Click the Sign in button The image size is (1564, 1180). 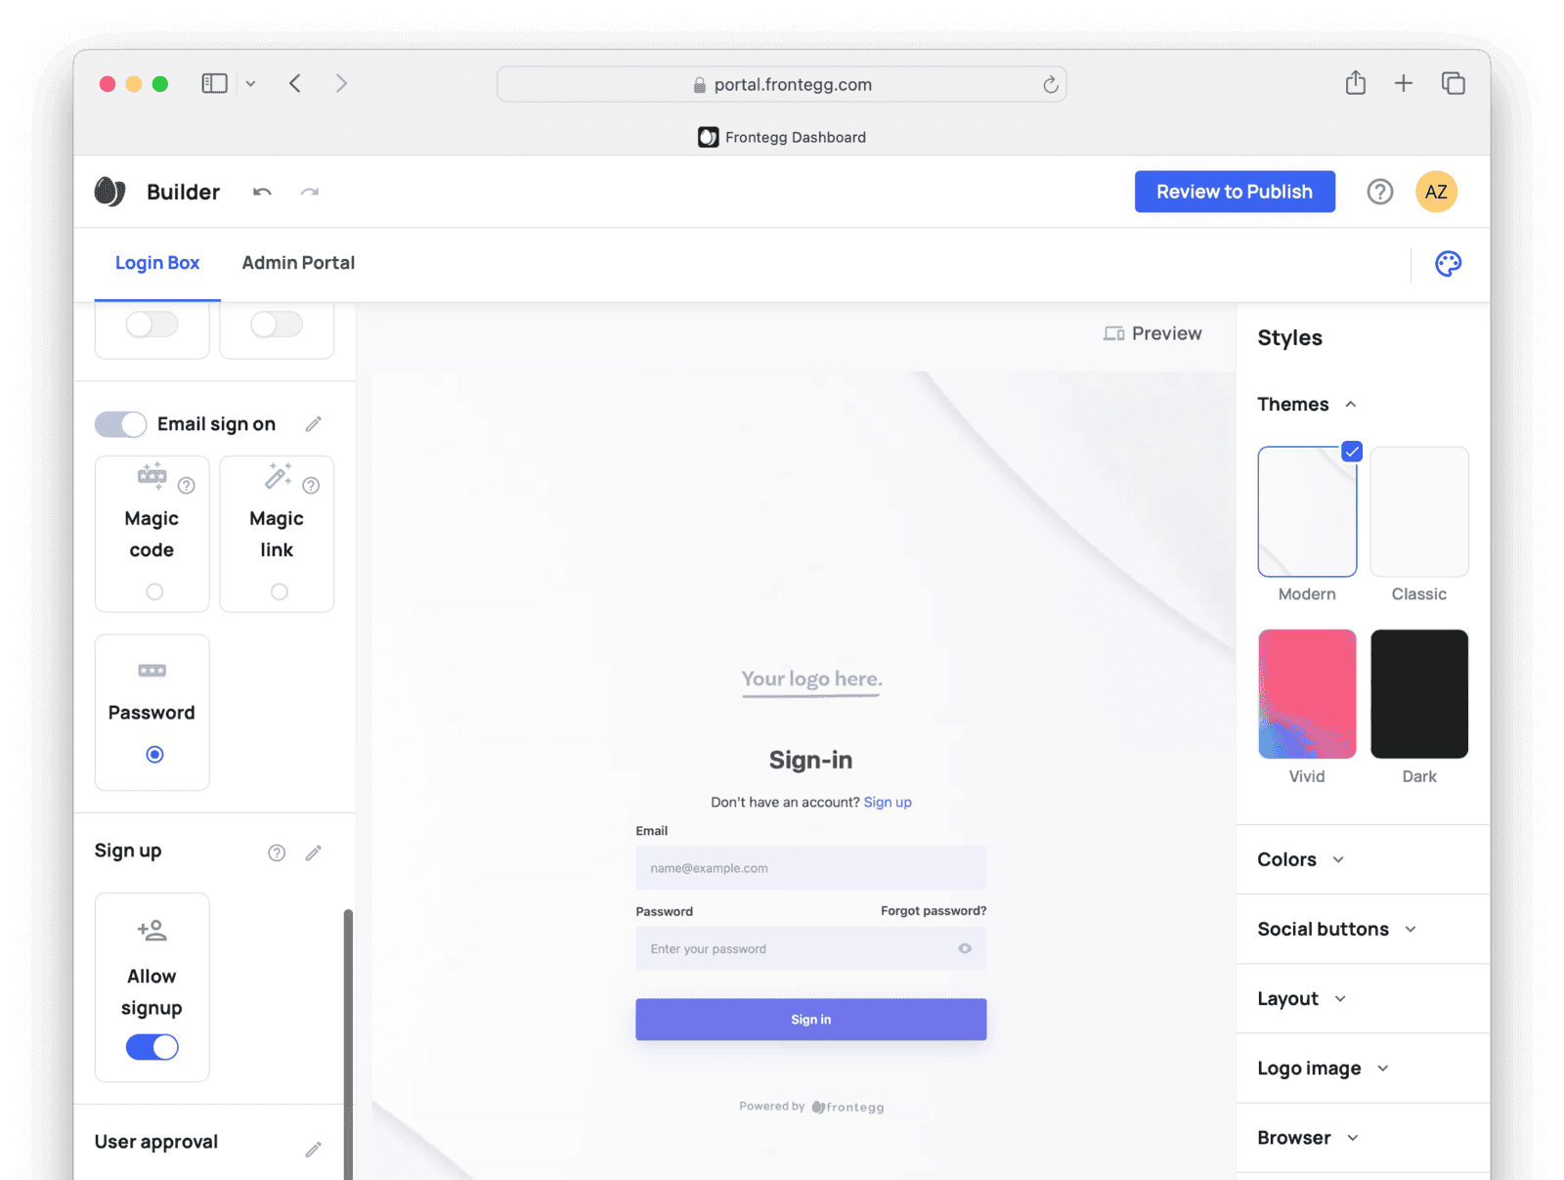810,1019
